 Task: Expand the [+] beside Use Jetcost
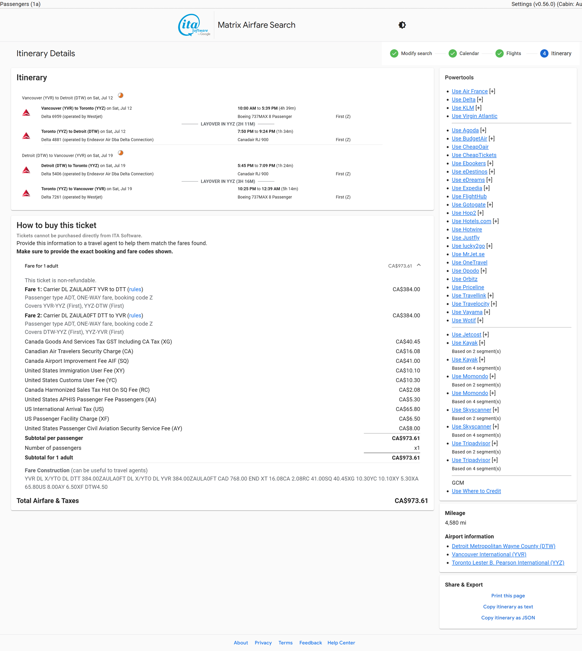pos(486,335)
